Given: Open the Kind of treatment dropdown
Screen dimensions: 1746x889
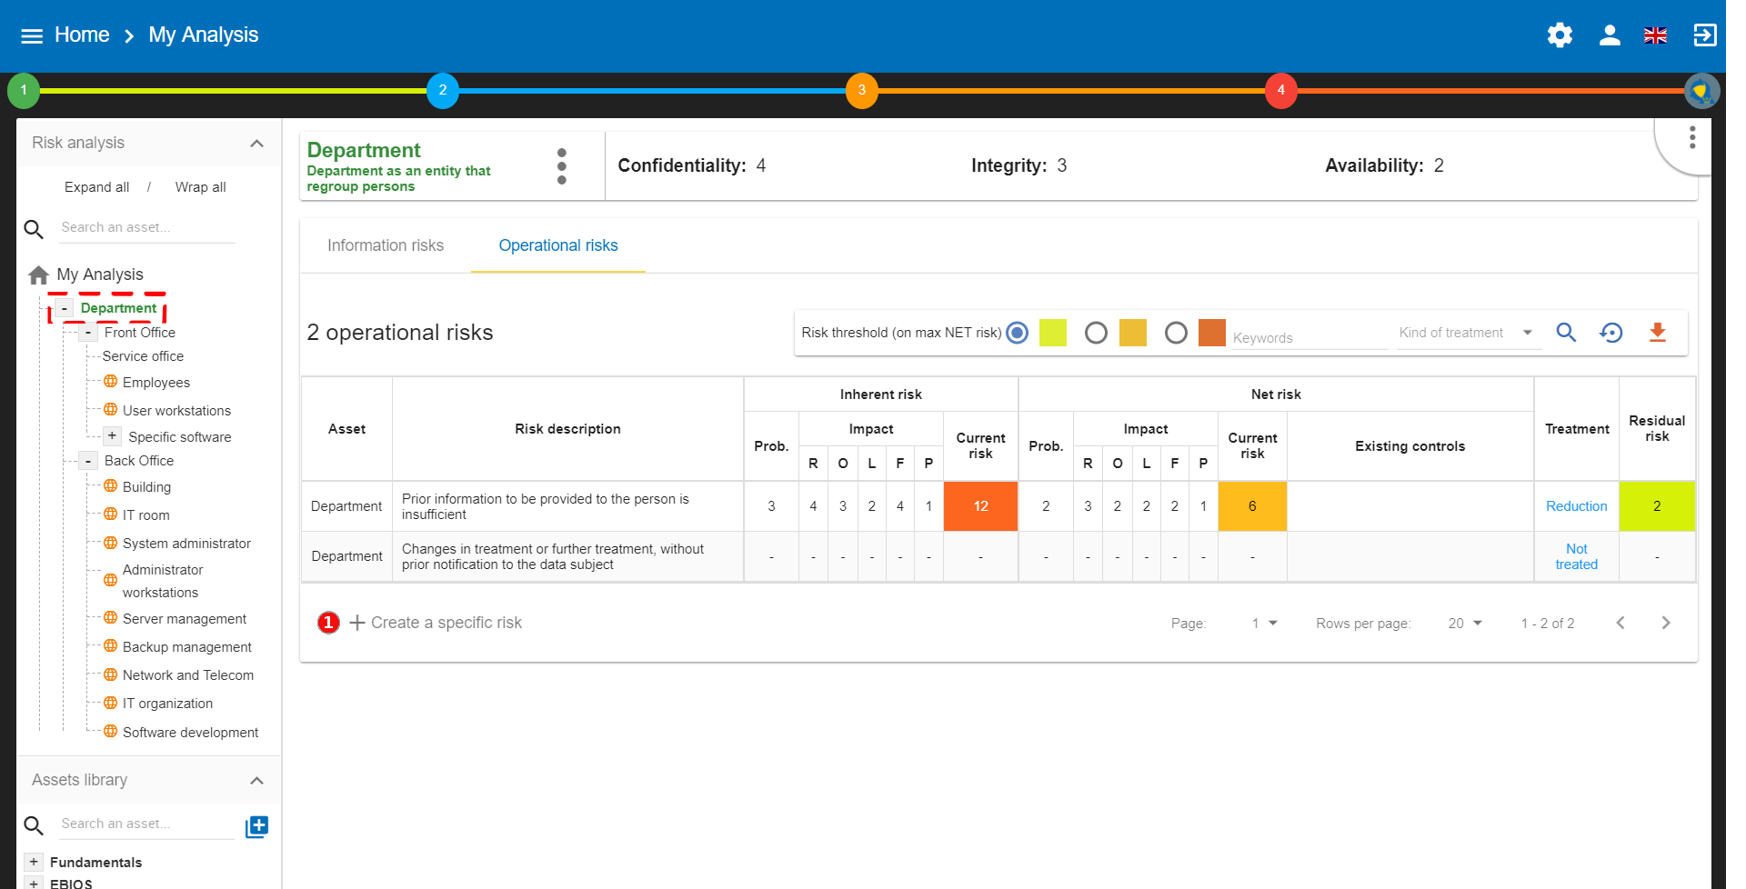Looking at the screenshot, I should click(1466, 333).
